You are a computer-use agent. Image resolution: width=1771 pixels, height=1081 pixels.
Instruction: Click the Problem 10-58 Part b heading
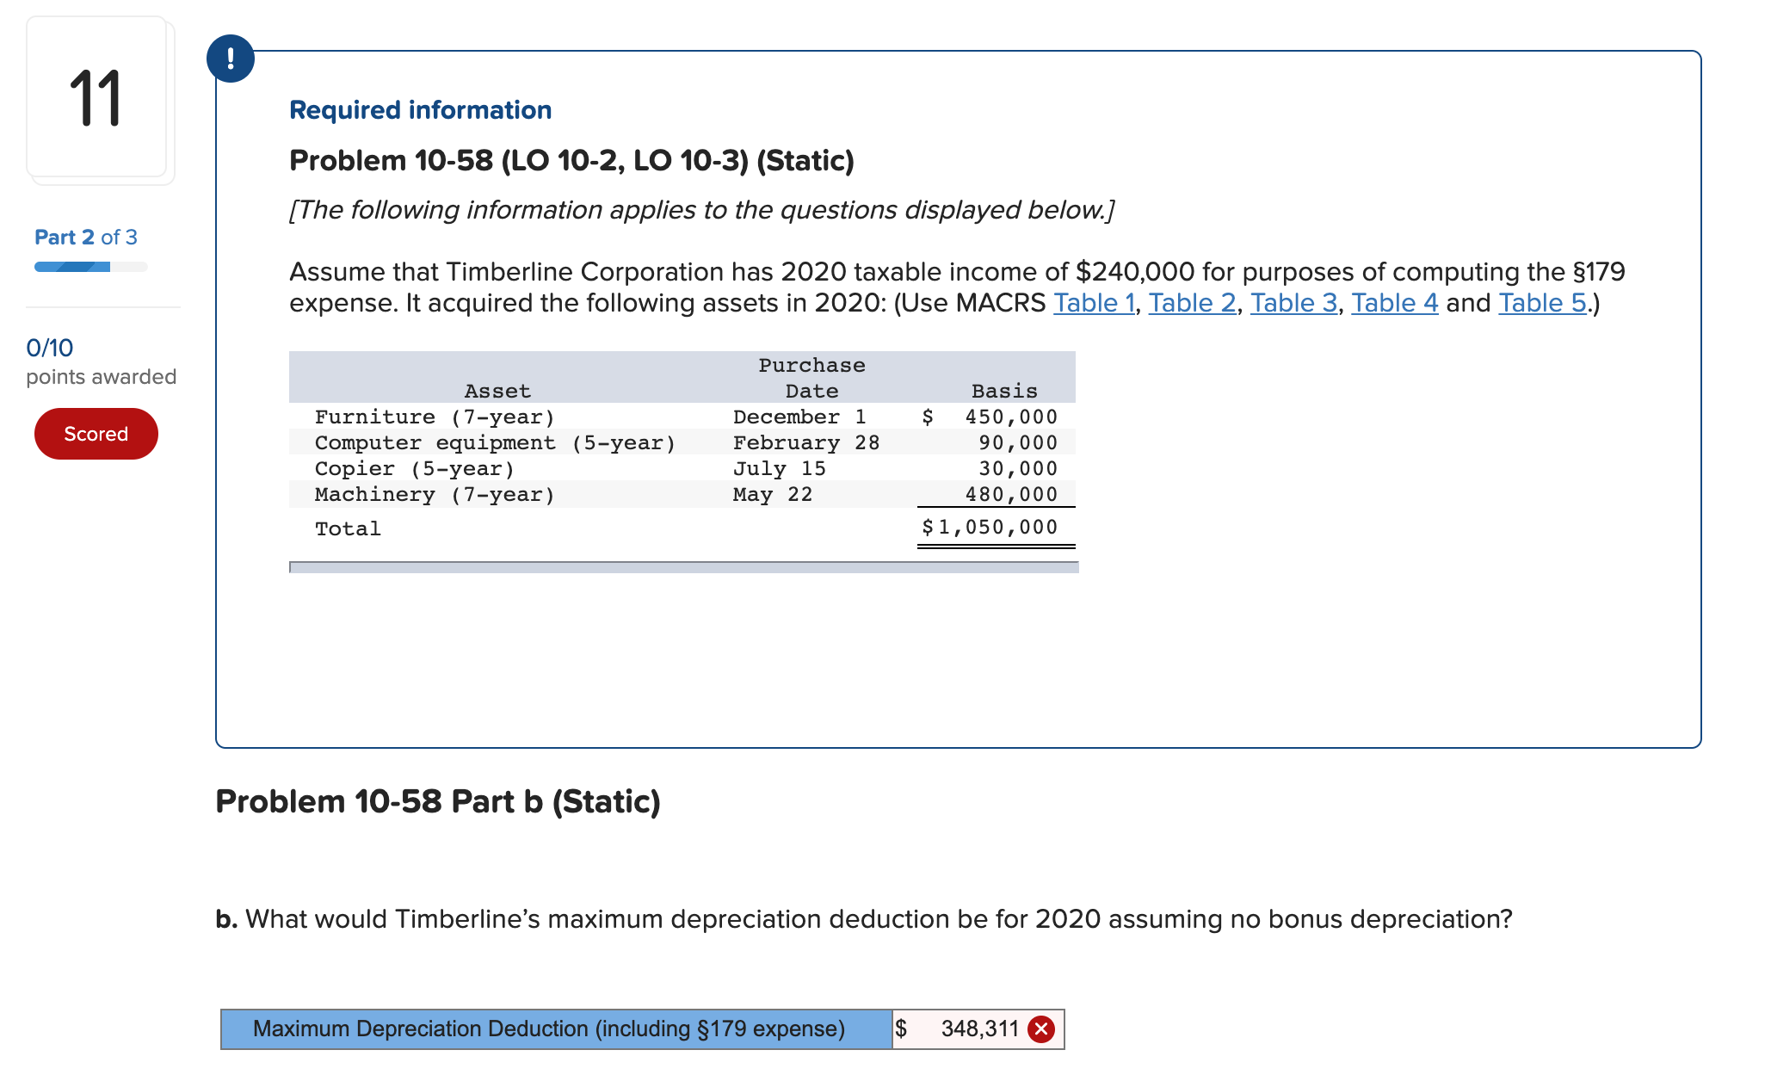click(437, 801)
